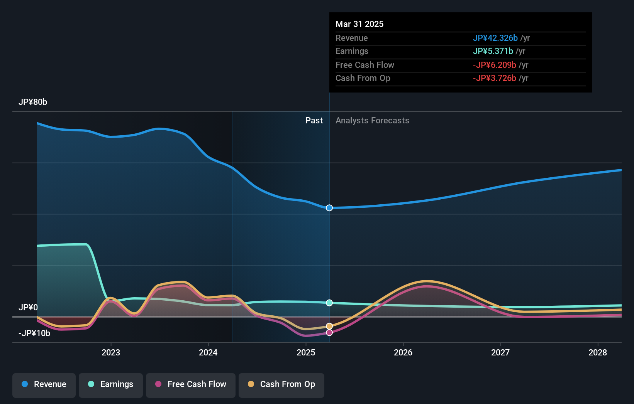The height and width of the screenshot is (404, 634).
Task: Click the orange Cash From Op legend dot
Action: 251,384
